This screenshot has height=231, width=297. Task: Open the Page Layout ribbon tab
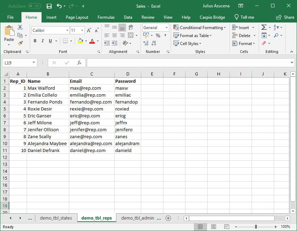point(77,17)
